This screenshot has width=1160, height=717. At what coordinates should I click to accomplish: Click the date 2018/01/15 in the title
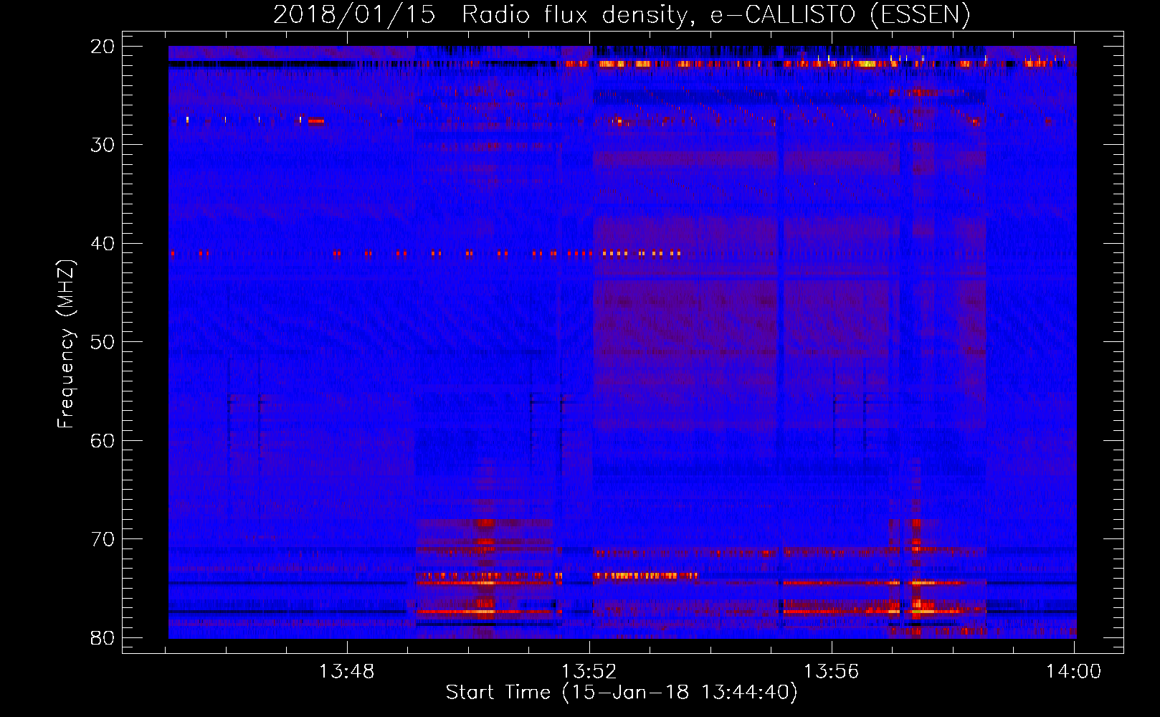pyautogui.click(x=354, y=15)
